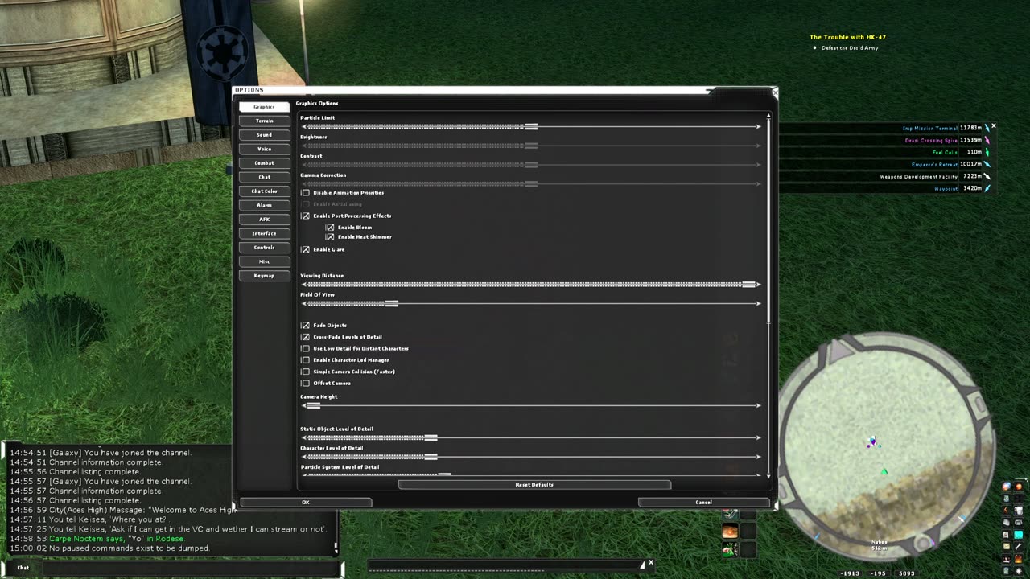
Task: Close the waypoint monitor with its X
Action: click(994, 125)
